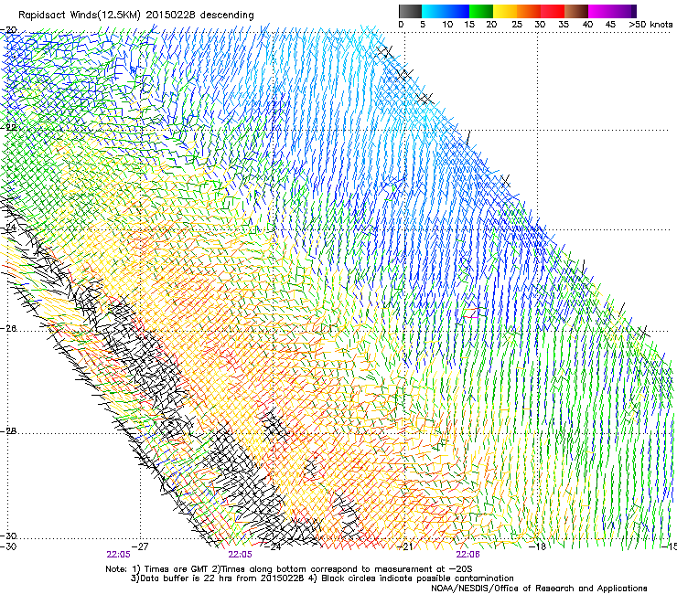Click the '-28' latitude label
The width and height of the screenshot is (677, 594).
[x=8, y=431]
